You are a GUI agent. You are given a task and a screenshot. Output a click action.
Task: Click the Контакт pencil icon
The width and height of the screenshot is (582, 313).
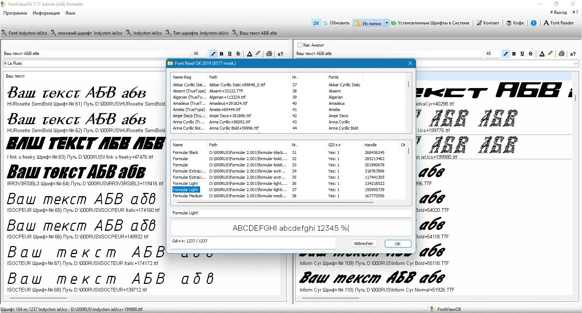(x=479, y=23)
